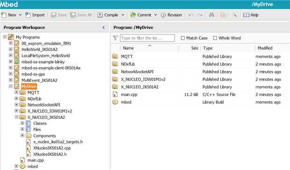Click the filter funnel icon

[115, 38]
